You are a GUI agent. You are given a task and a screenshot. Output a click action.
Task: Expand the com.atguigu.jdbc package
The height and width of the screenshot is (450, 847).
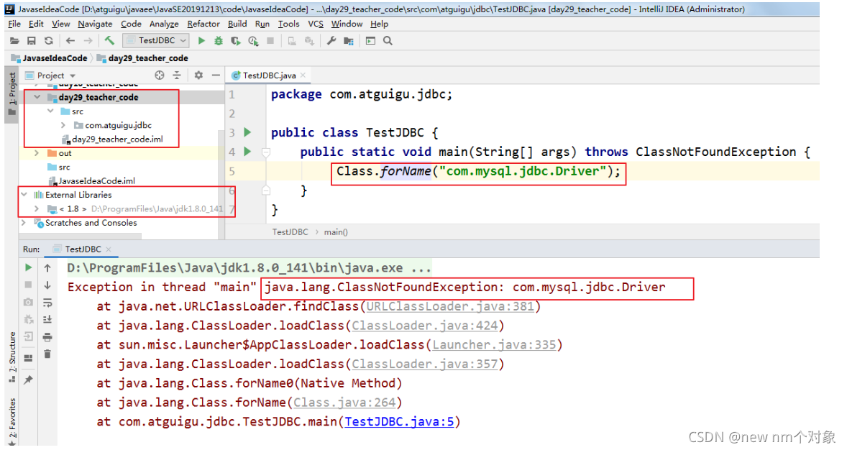[x=63, y=125]
